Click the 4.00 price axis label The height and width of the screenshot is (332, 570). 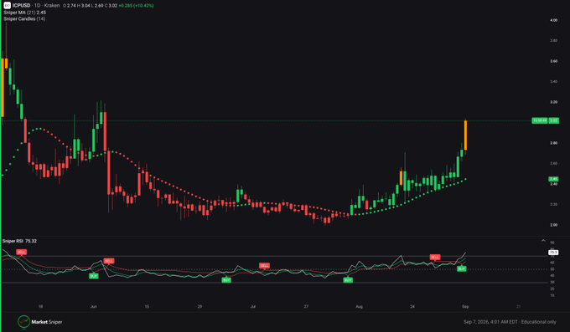pyautogui.click(x=553, y=20)
